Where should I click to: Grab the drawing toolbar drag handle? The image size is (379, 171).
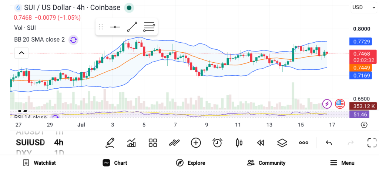point(101,27)
